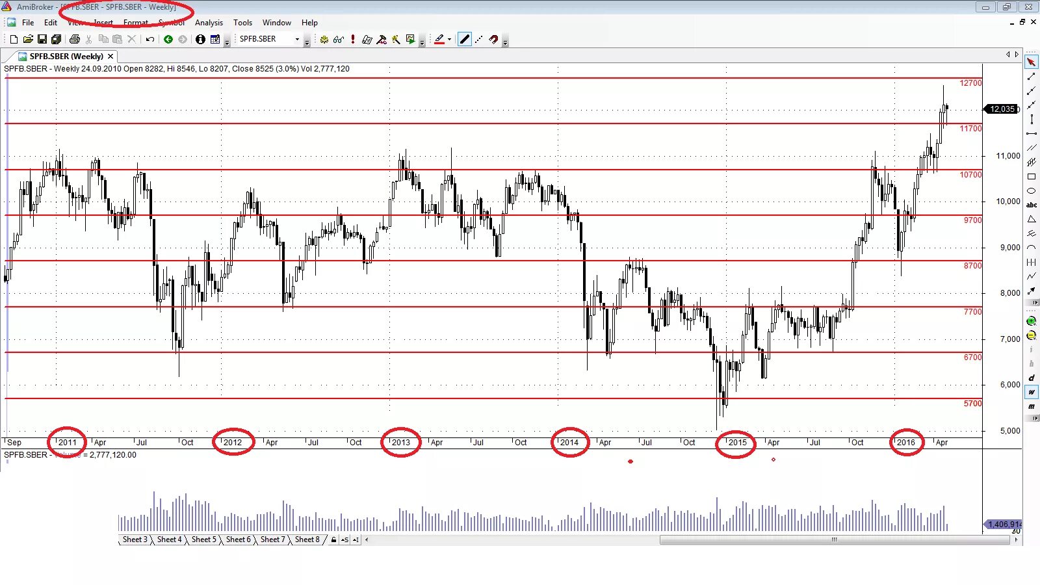1040x585 pixels.
Task: Click the binoculars Explore icon
Action: pyautogui.click(x=338, y=40)
